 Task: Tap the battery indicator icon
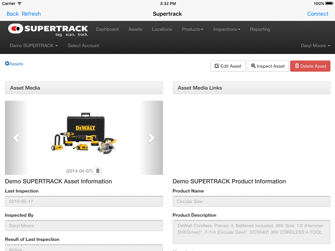click(329, 3)
